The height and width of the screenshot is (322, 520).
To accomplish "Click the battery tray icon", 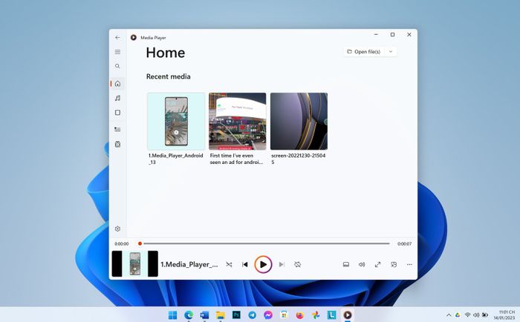I will (x=485, y=315).
